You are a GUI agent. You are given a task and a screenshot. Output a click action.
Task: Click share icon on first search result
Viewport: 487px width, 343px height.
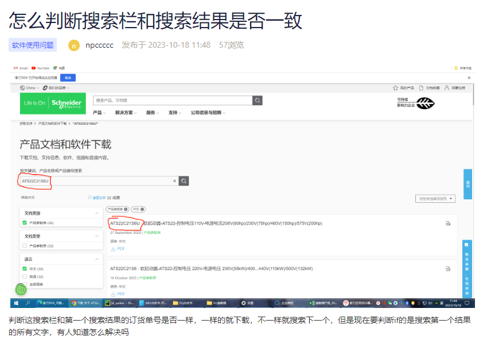coord(448,223)
